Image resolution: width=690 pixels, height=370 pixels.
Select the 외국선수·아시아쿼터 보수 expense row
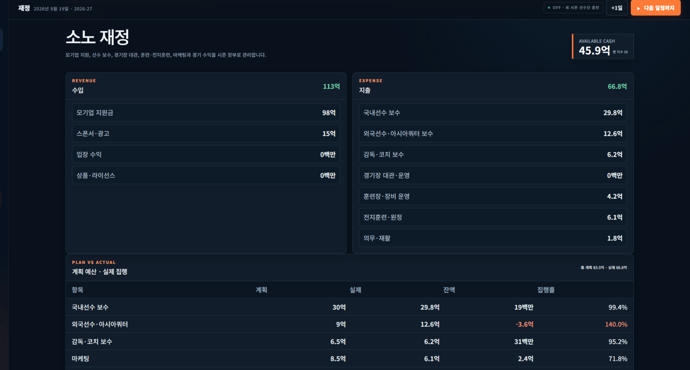tap(493, 134)
